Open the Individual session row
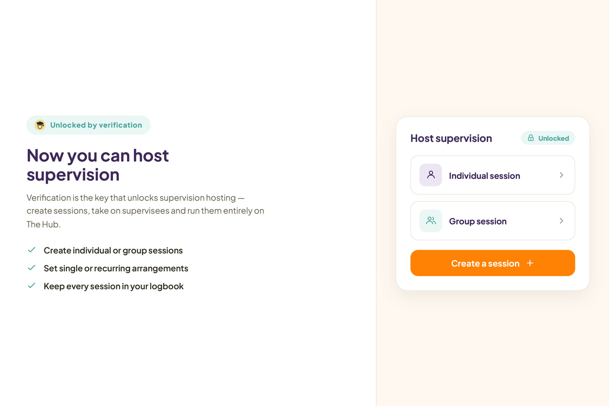This screenshot has height=406, width=609. 492,175
